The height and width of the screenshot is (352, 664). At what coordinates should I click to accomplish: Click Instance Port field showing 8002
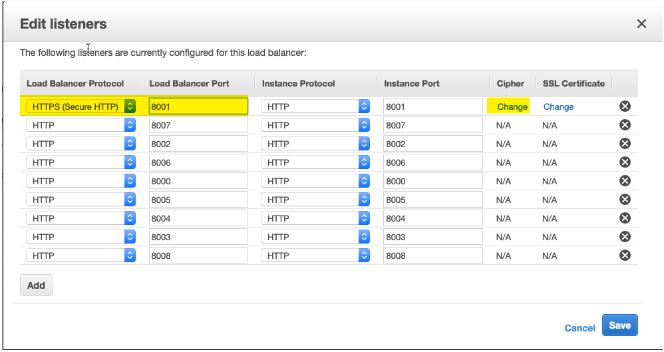click(432, 144)
